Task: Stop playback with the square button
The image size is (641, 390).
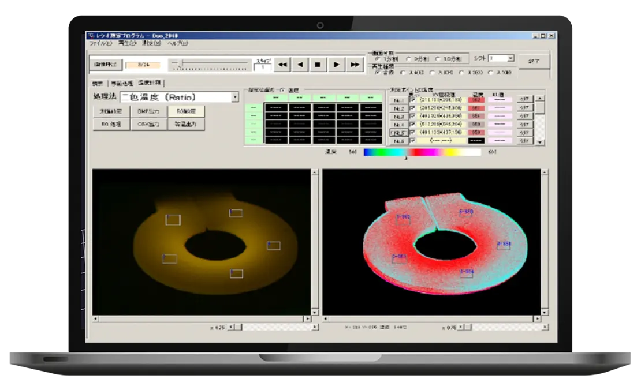Action: pyautogui.click(x=318, y=65)
